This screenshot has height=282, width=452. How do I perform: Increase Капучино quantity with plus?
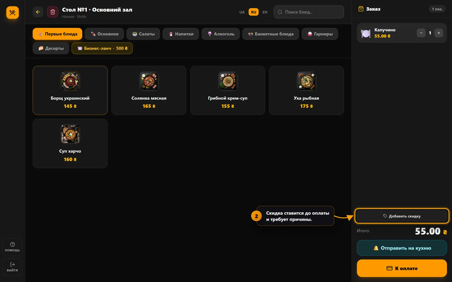[439, 33]
